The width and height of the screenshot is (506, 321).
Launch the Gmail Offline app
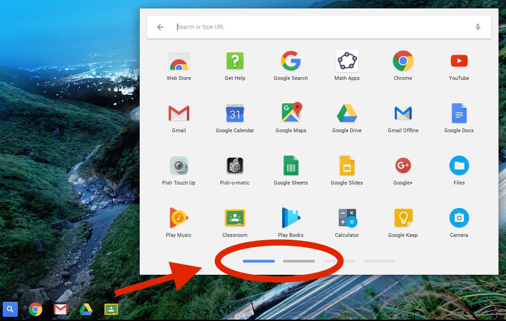403,113
